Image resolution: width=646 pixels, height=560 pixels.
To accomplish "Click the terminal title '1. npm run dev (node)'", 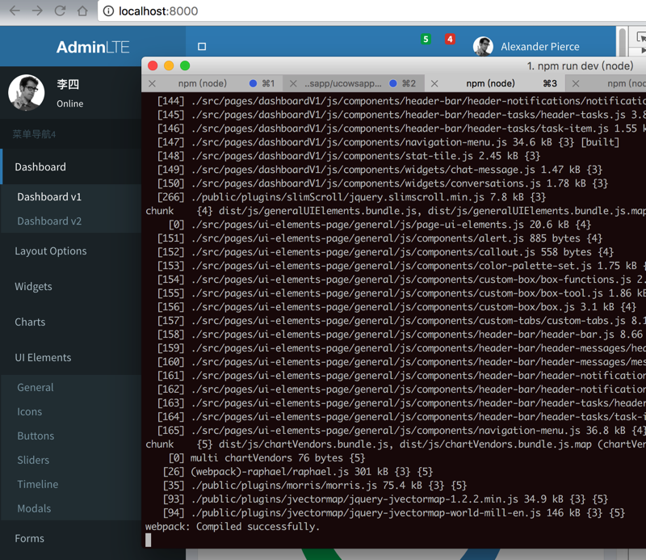I will tap(580, 66).
